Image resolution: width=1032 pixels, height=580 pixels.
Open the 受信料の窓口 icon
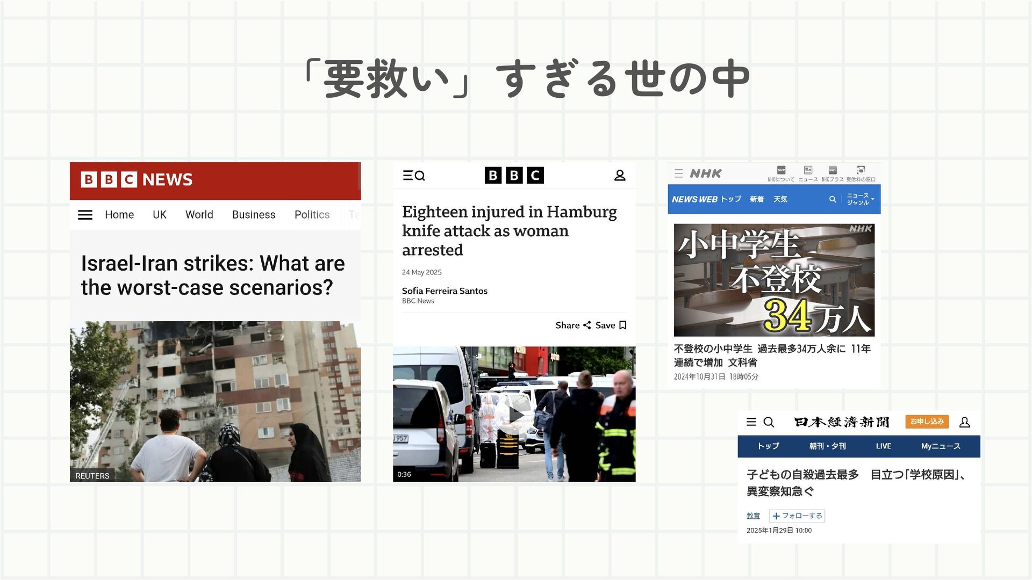[861, 174]
